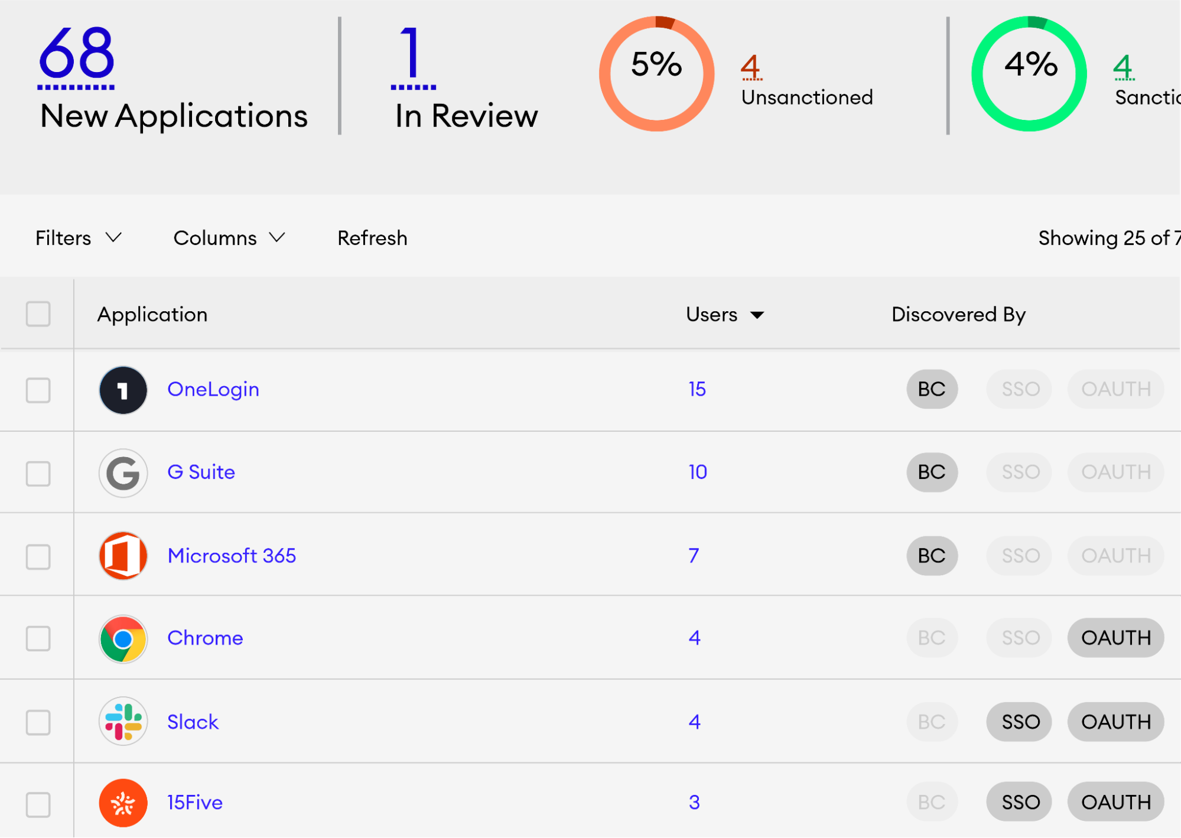The image size is (1181, 838).
Task: Check the G Suite row checkbox
Action: pyautogui.click(x=38, y=474)
